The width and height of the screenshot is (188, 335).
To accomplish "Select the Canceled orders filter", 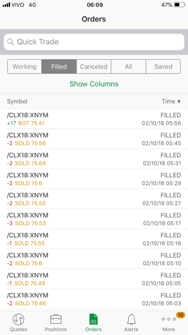I will (x=93, y=66).
